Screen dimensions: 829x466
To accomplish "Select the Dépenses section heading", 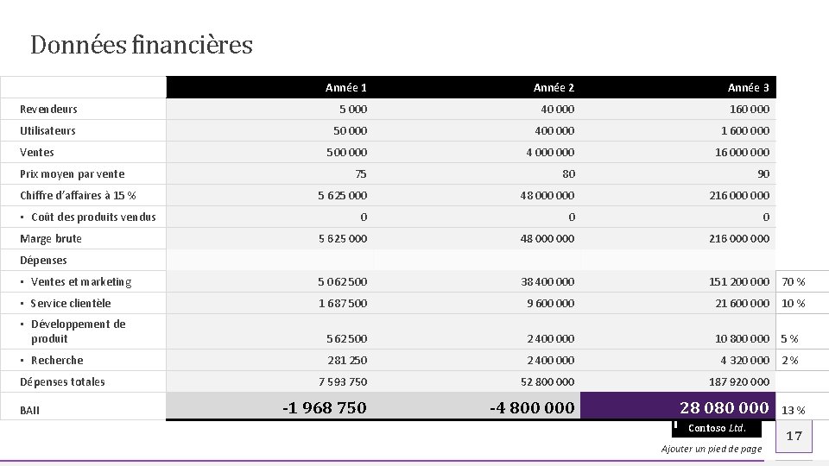I will pos(43,260).
